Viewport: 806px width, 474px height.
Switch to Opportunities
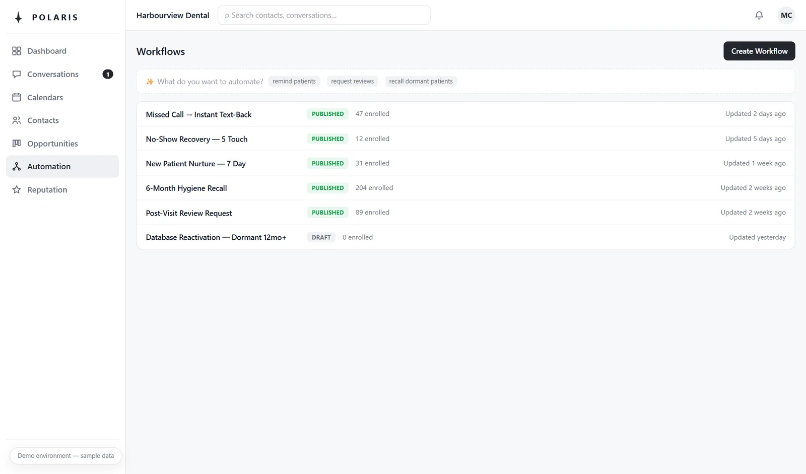click(x=62, y=144)
